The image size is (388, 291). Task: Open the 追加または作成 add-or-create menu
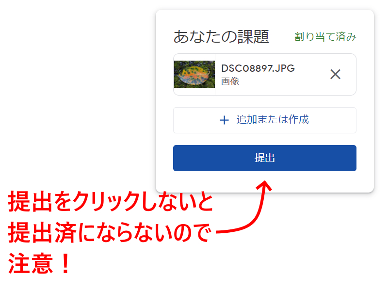(x=264, y=120)
